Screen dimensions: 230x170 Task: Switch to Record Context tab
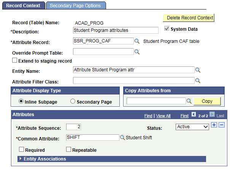click(x=24, y=6)
